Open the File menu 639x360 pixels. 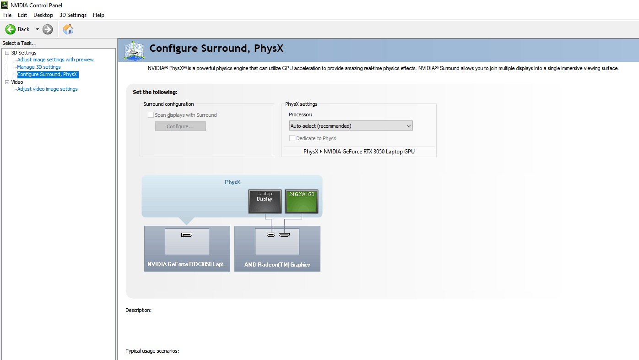(x=7, y=15)
